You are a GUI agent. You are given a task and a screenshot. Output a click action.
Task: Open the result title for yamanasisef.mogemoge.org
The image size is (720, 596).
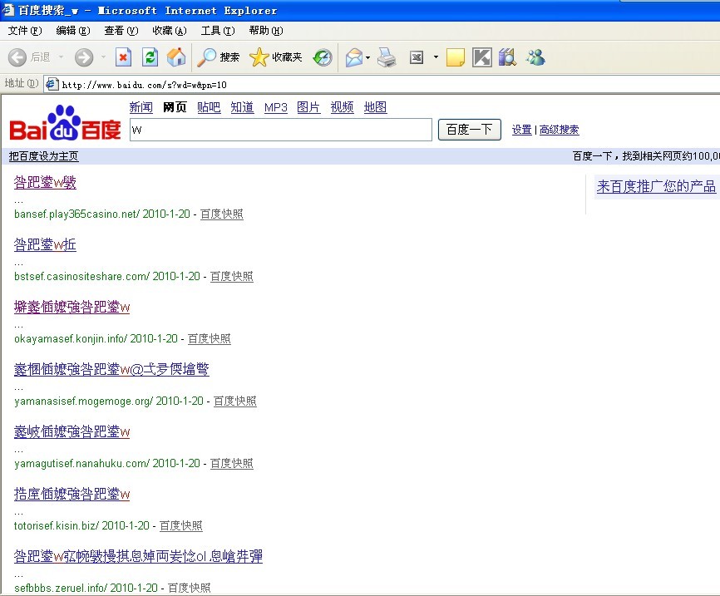tap(111, 370)
